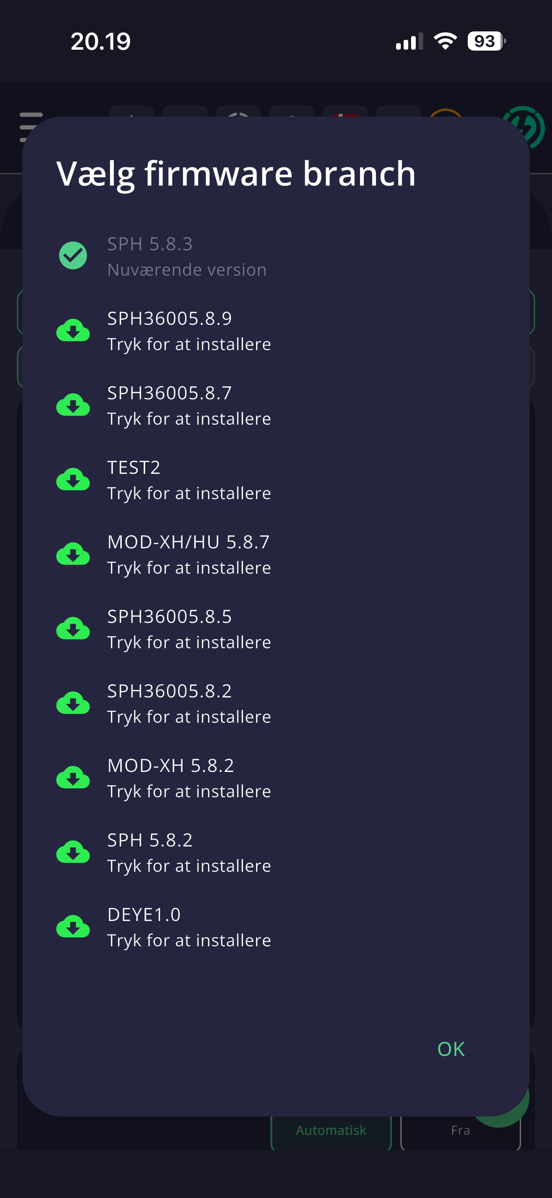Tap the battery indicator in status bar
The image size is (552, 1198).
[486, 41]
